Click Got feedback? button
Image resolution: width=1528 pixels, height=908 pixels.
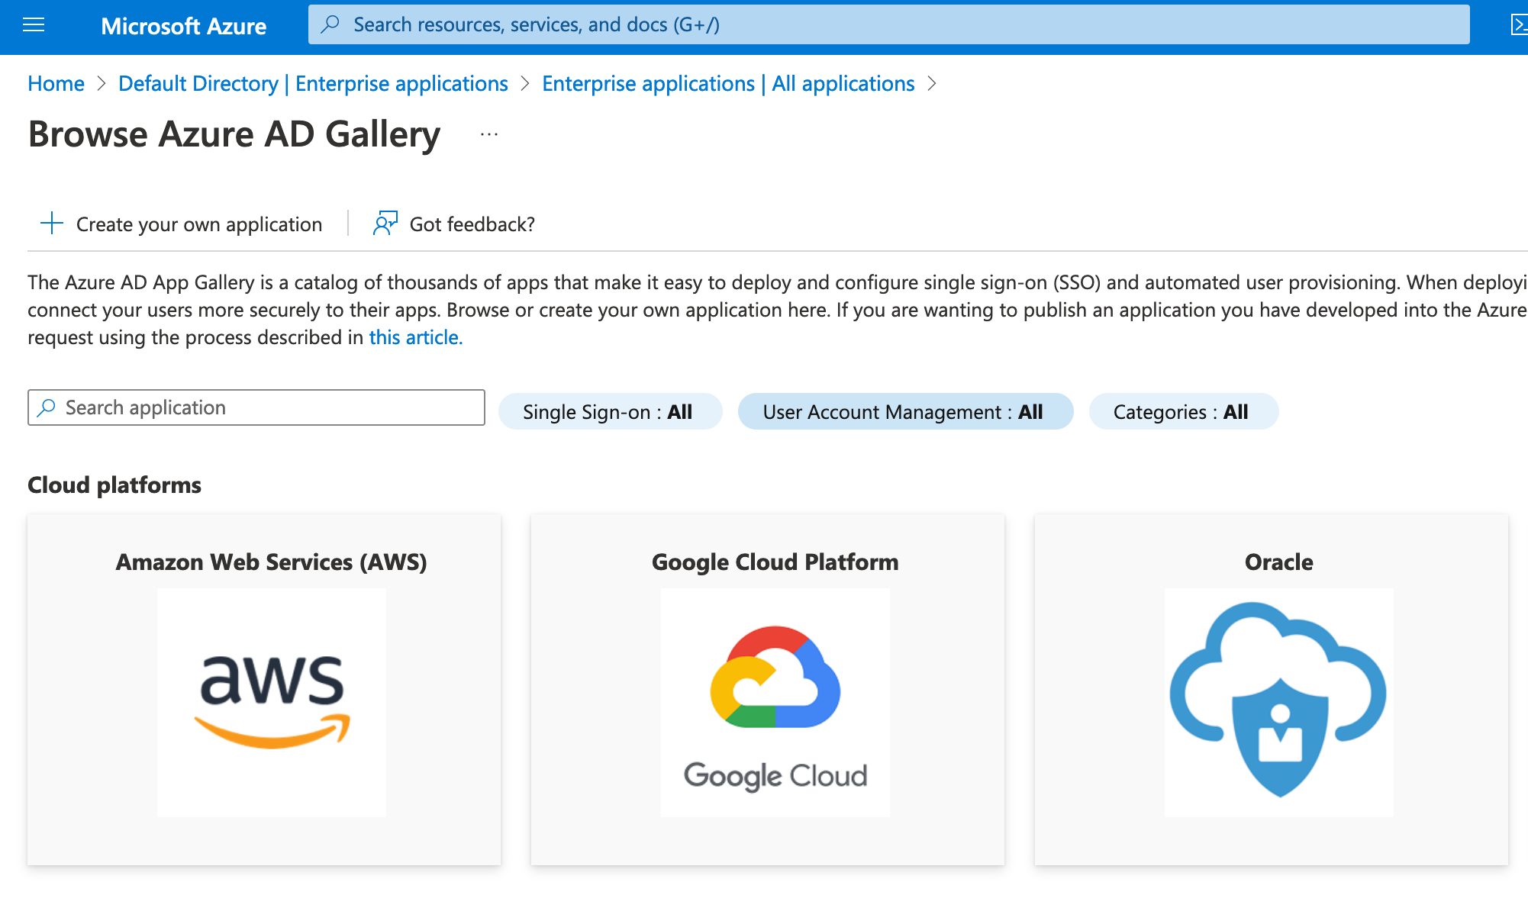click(454, 224)
